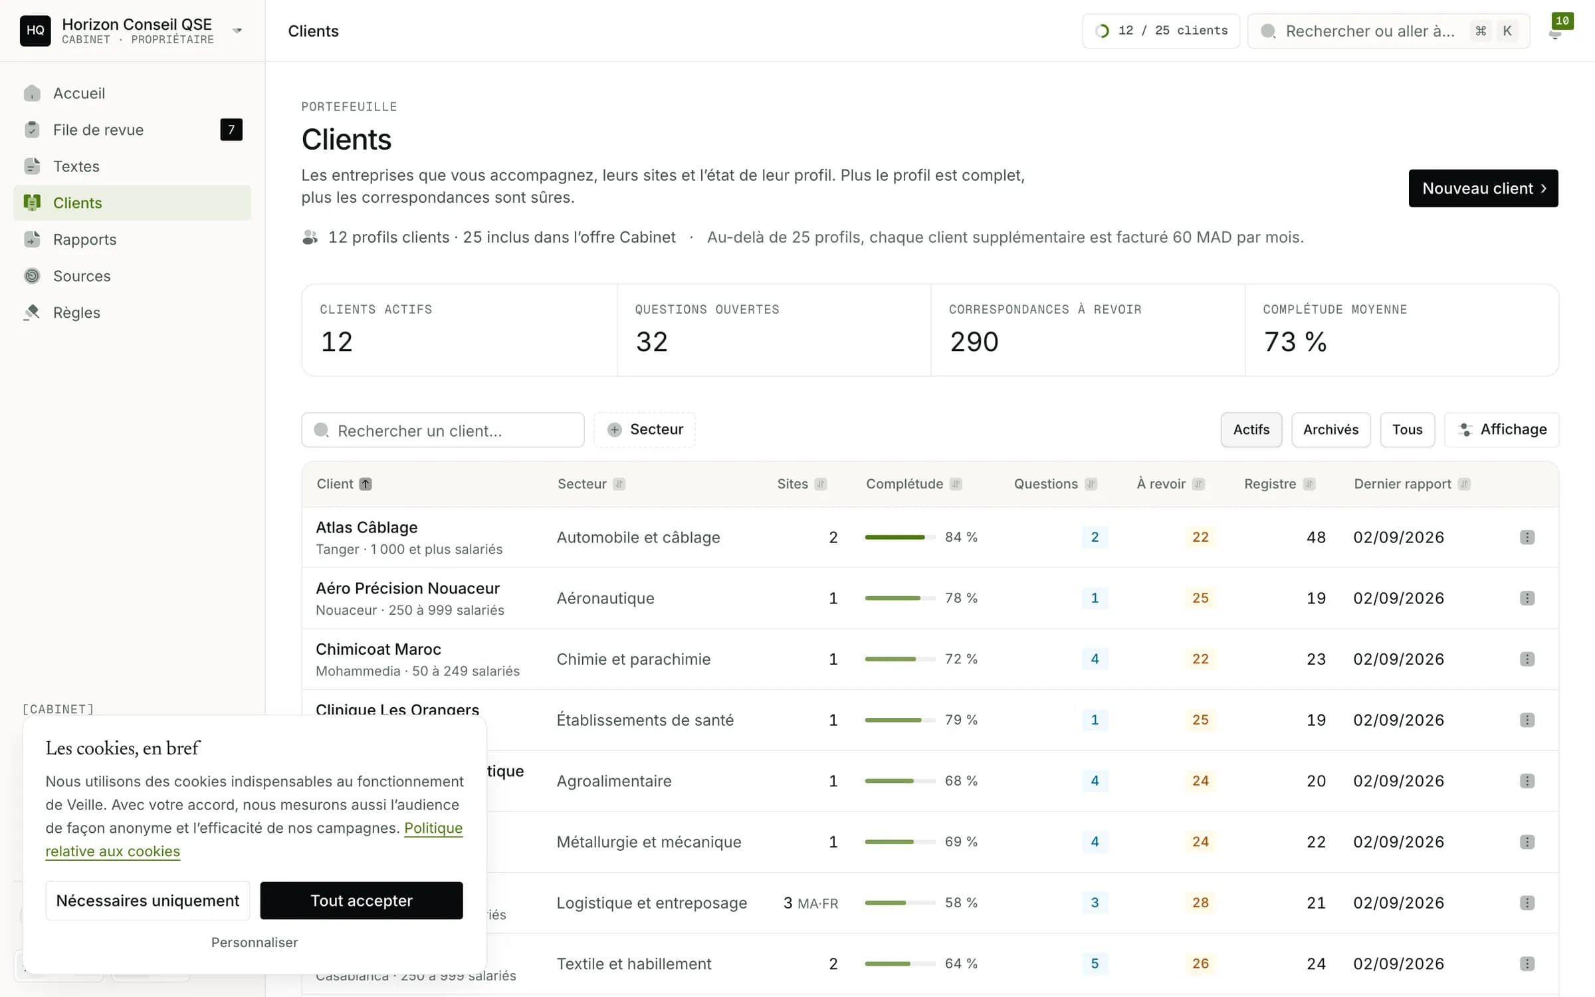
Task: Click the 7 badge on File de revue
Action: (x=231, y=130)
